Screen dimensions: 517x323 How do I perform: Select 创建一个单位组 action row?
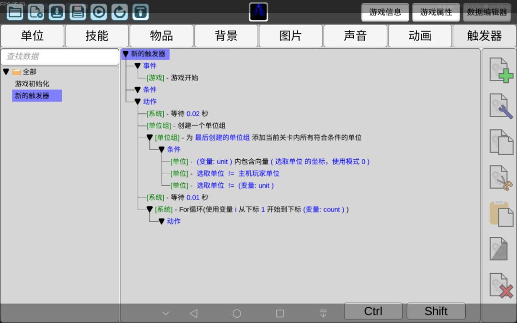coord(186,125)
